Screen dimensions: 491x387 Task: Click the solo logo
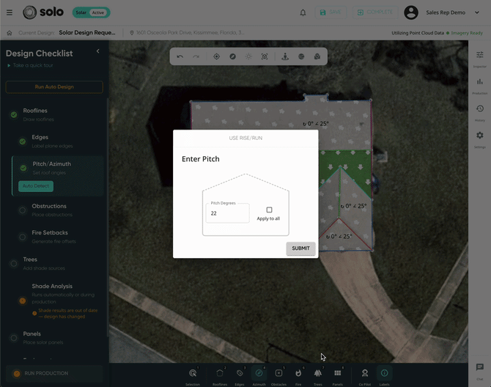(43, 12)
